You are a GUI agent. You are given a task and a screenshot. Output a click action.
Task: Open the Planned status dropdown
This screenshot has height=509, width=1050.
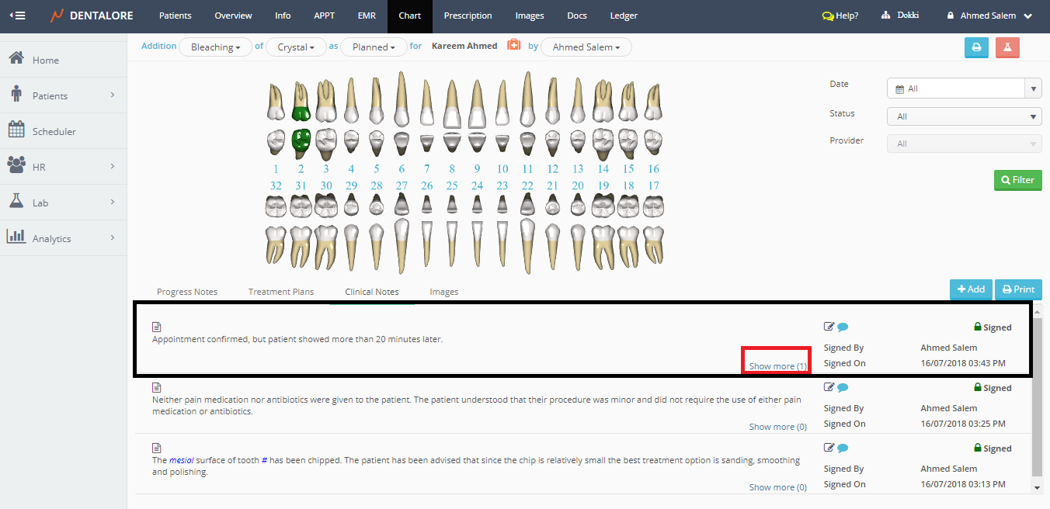coord(374,47)
